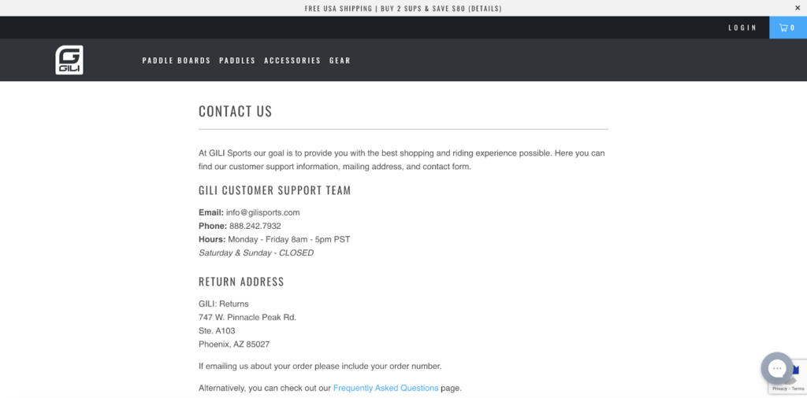
Task: Click the hours text Monday - Friday 8am - 5pm PST
Action: 289,239
